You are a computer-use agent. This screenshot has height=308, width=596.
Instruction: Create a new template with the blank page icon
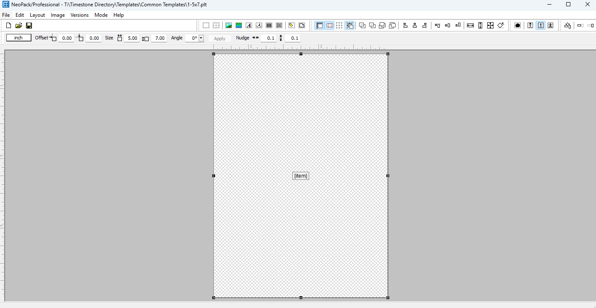[x=8, y=26]
